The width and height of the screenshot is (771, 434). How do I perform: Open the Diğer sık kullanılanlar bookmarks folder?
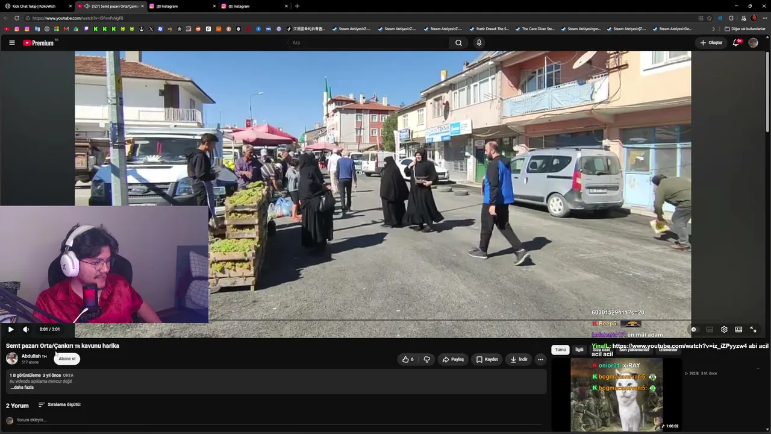[x=744, y=29]
